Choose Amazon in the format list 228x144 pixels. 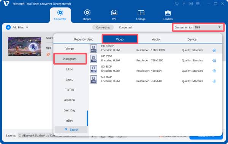(x=70, y=100)
